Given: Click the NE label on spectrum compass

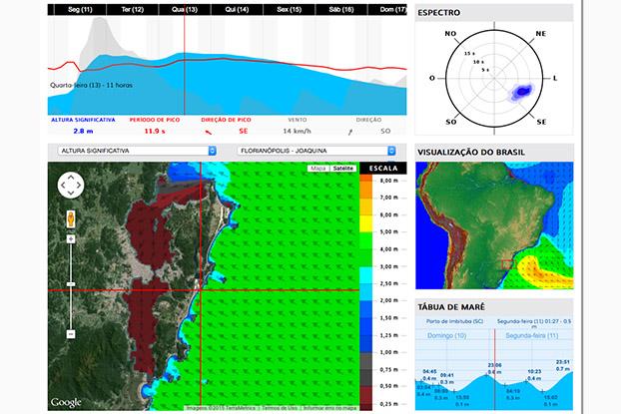Looking at the screenshot, I should click(540, 34).
